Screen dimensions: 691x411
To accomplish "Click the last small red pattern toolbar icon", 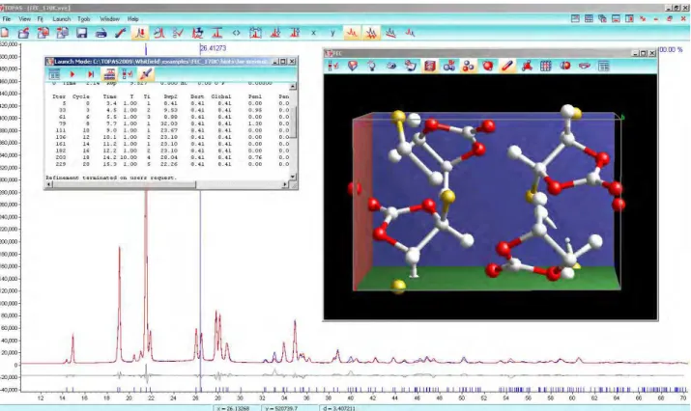I will tap(410, 33).
